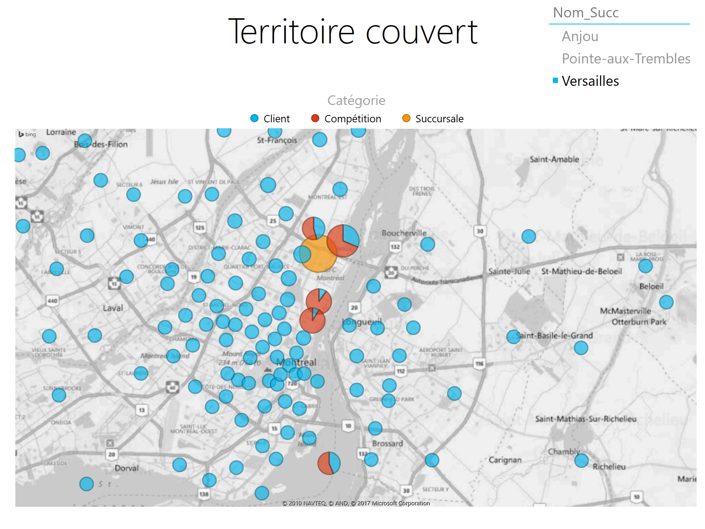Select the client bubble at Saint-Basile-le-Grand

coord(514,337)
